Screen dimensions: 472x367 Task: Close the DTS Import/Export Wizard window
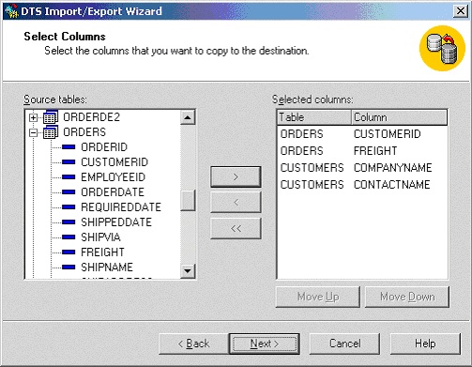pyautogui.click(x=461, y=11)
